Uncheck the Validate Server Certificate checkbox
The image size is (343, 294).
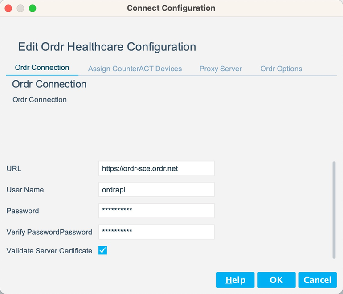(x=102, y=250)
